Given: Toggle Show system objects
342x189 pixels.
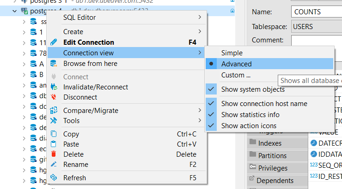Looking at the screenshot, I should click(269, 89).
